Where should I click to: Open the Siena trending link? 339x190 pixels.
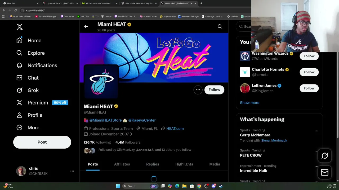(265, 141)
